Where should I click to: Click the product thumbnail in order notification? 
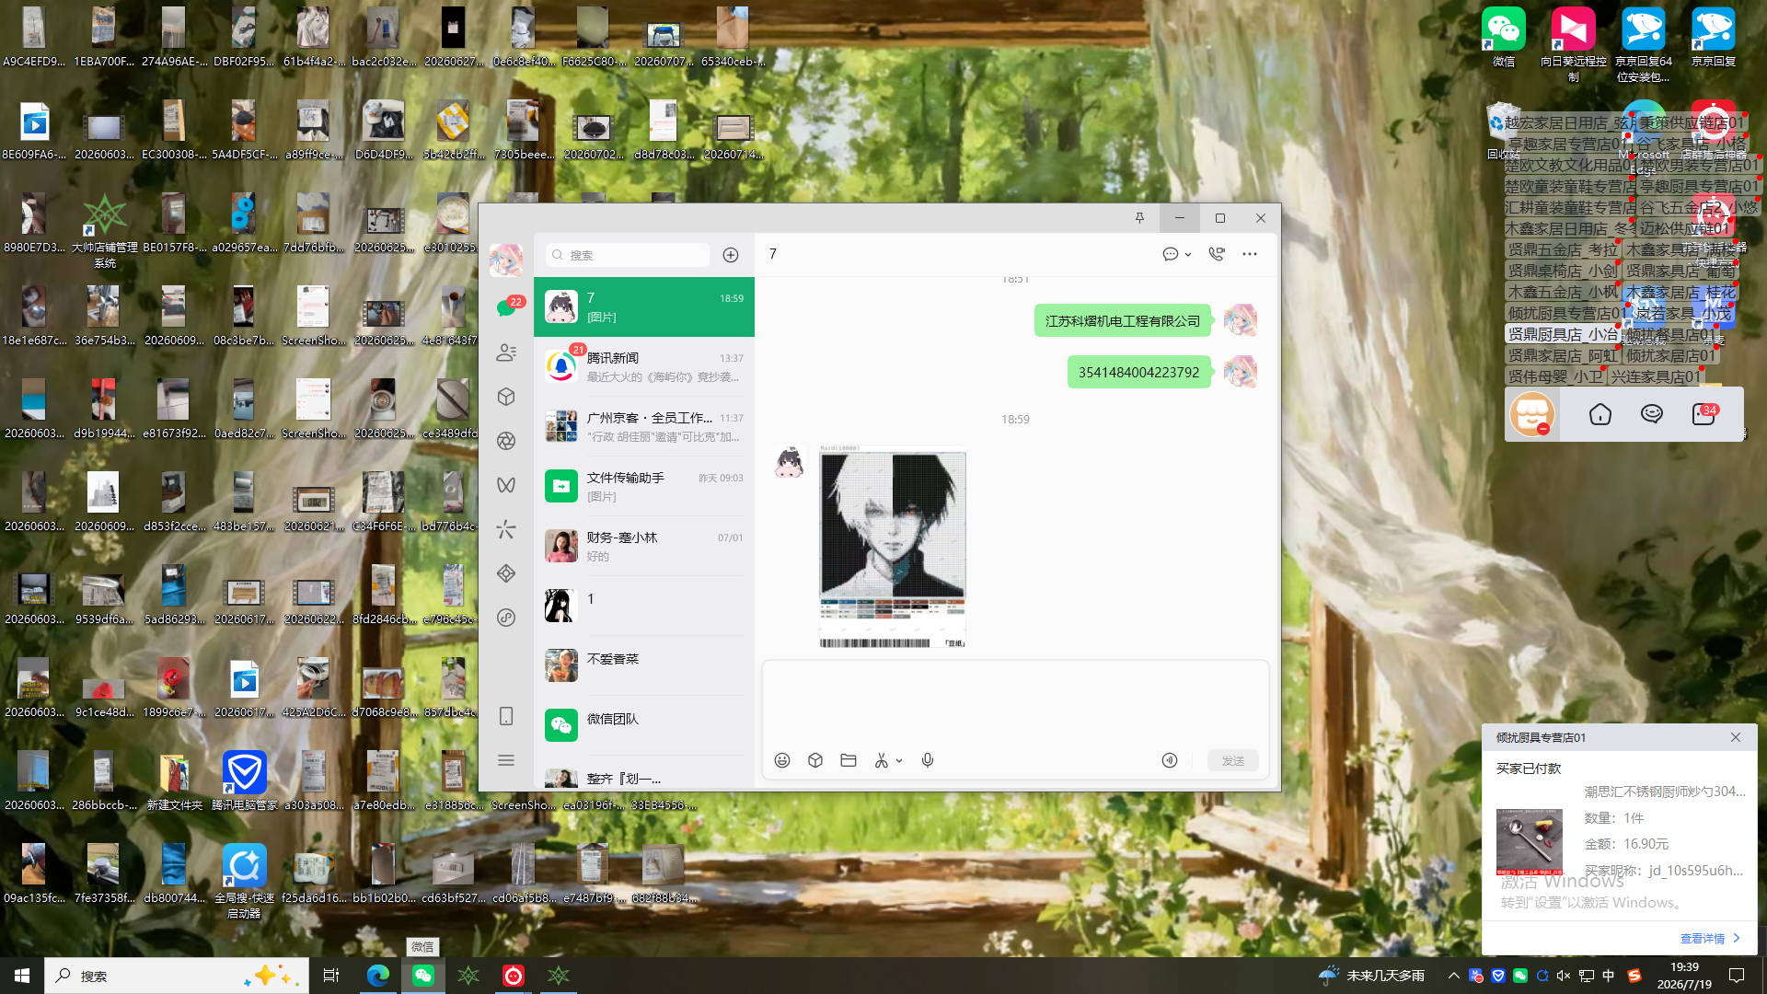[1530, 842]
